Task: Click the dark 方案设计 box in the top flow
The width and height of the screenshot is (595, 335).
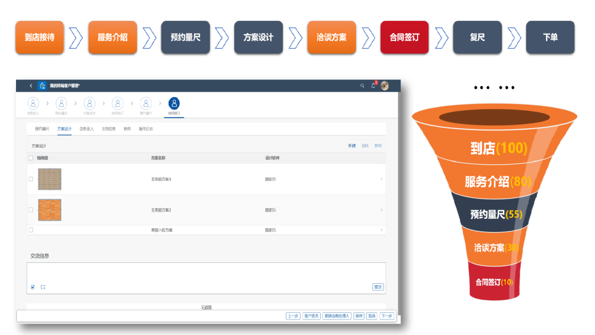Action: click(258, 37)
